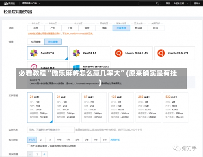Select the 34 元/月 instance plan
Image resolution: width=203 pixels, height=157 pixels.
tap(67, 108)
